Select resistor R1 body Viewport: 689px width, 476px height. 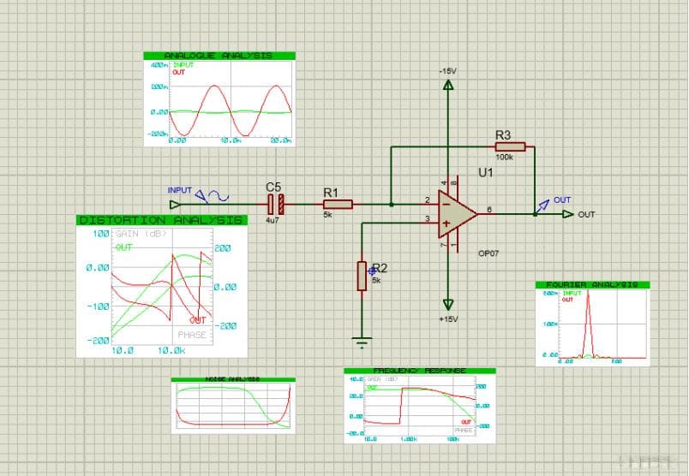click(x=338, y=205)
